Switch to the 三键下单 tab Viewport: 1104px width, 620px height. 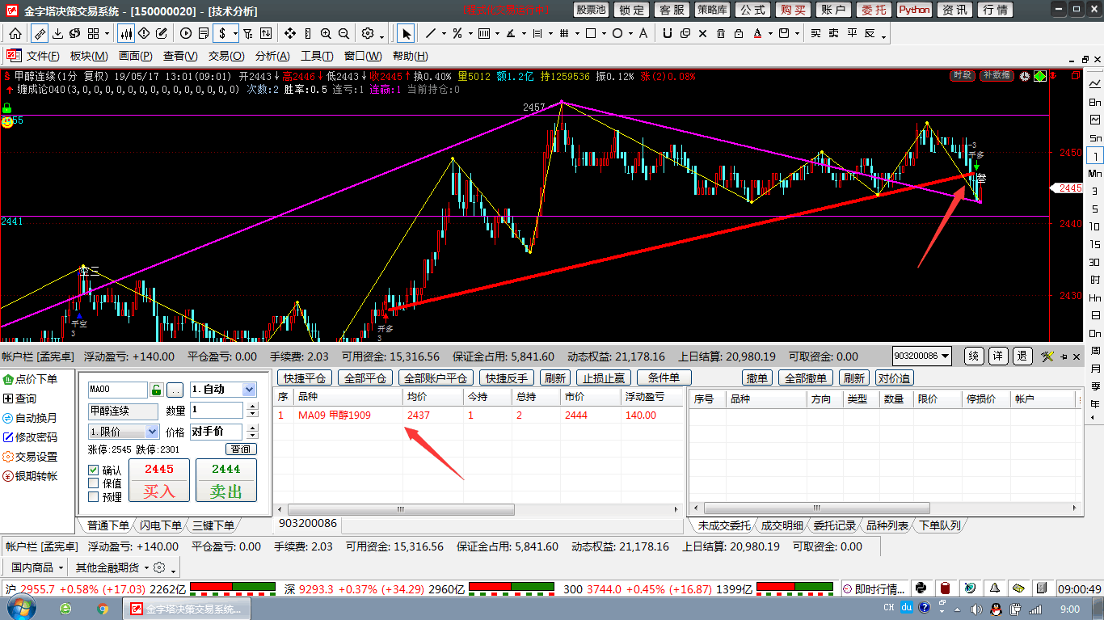coord(213,525)
